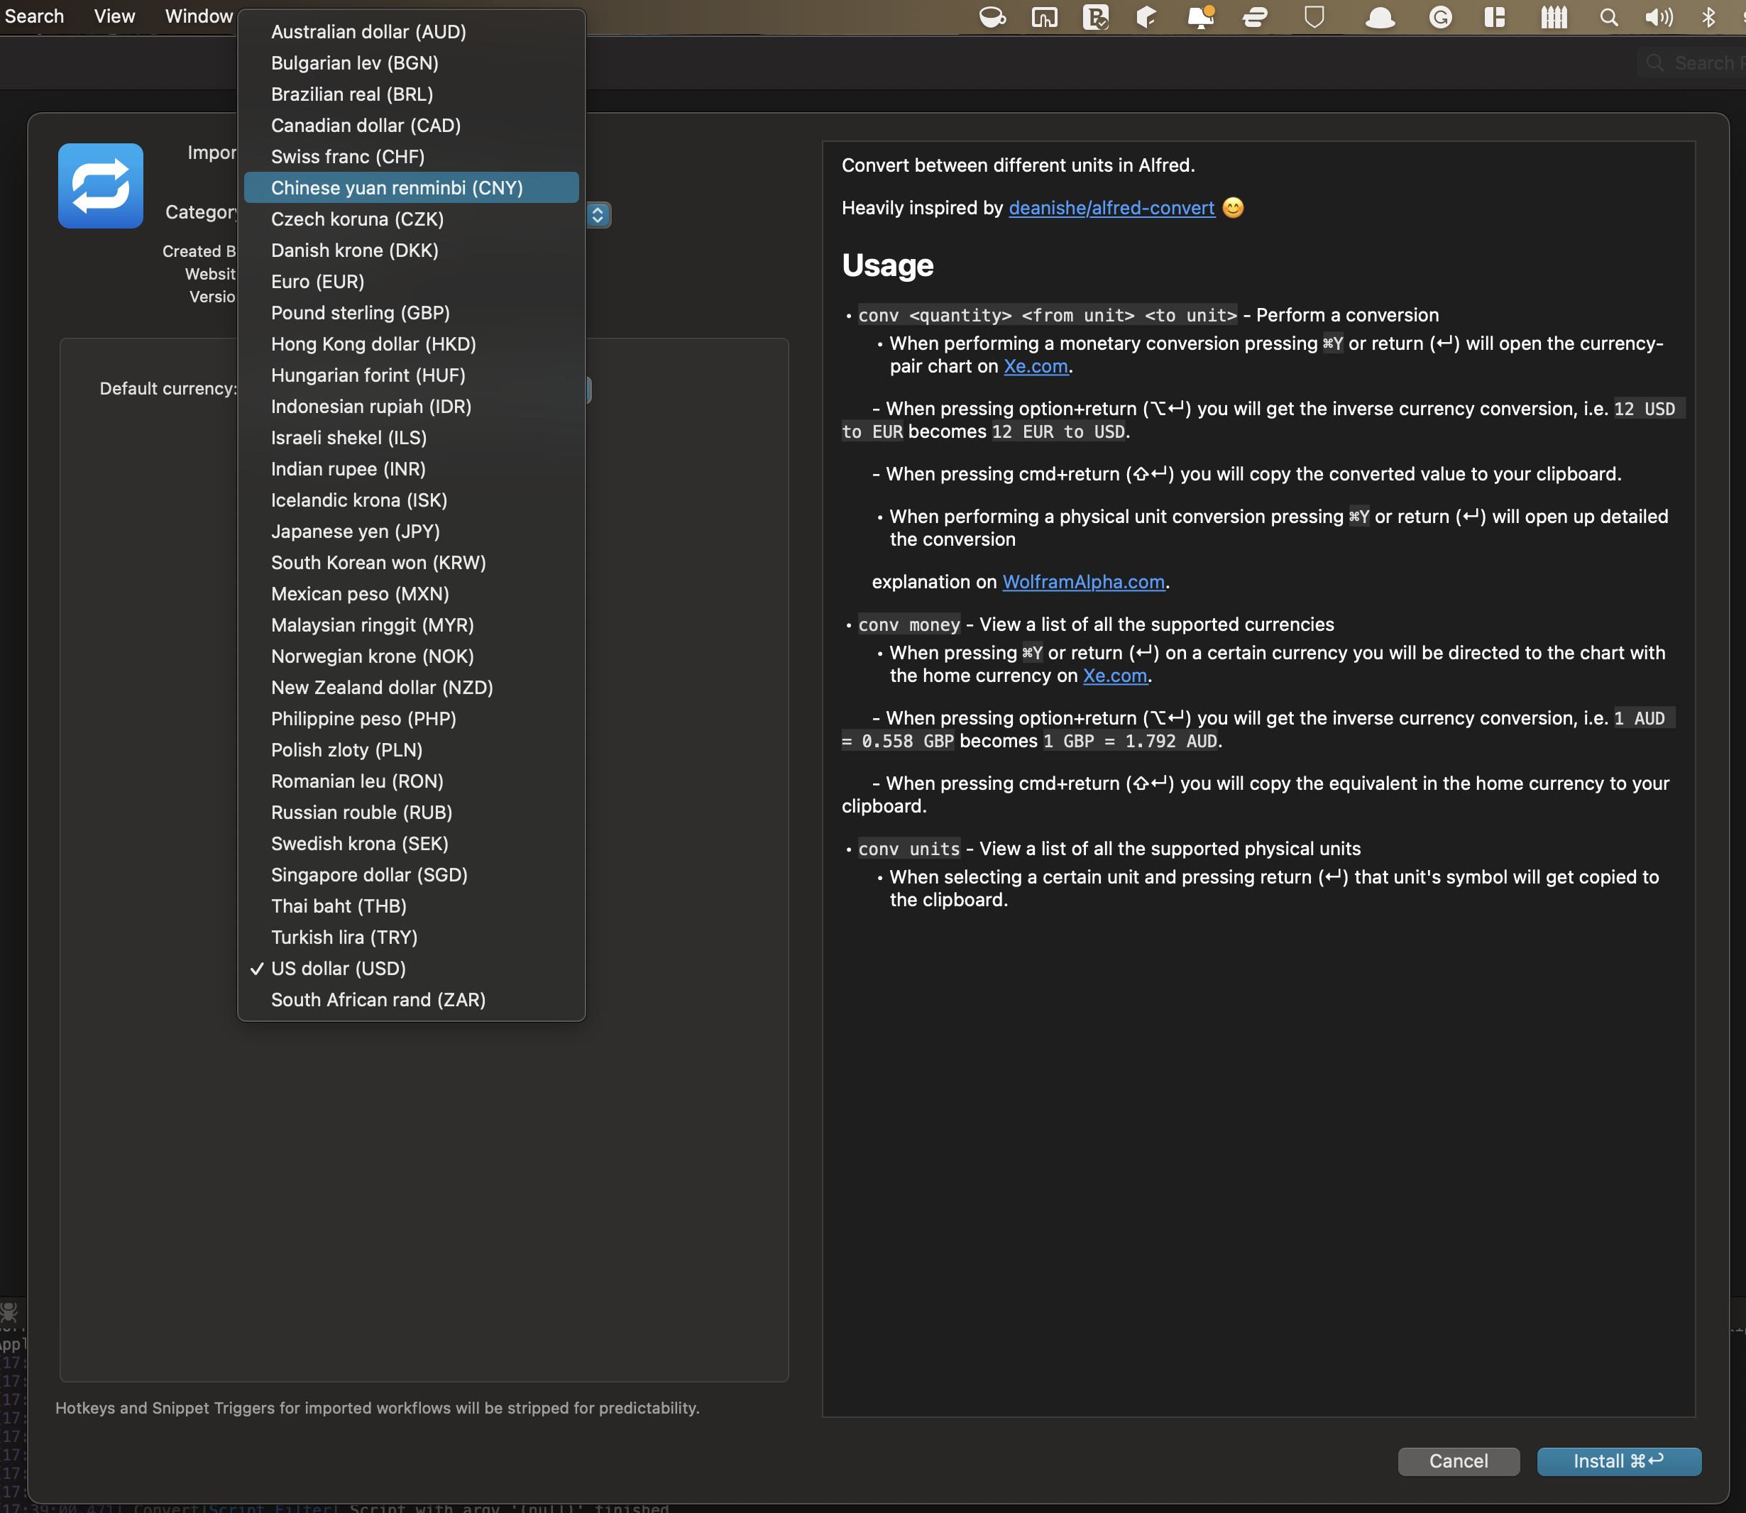Click the Bluetooth menu bar icon

point(1708,18)
